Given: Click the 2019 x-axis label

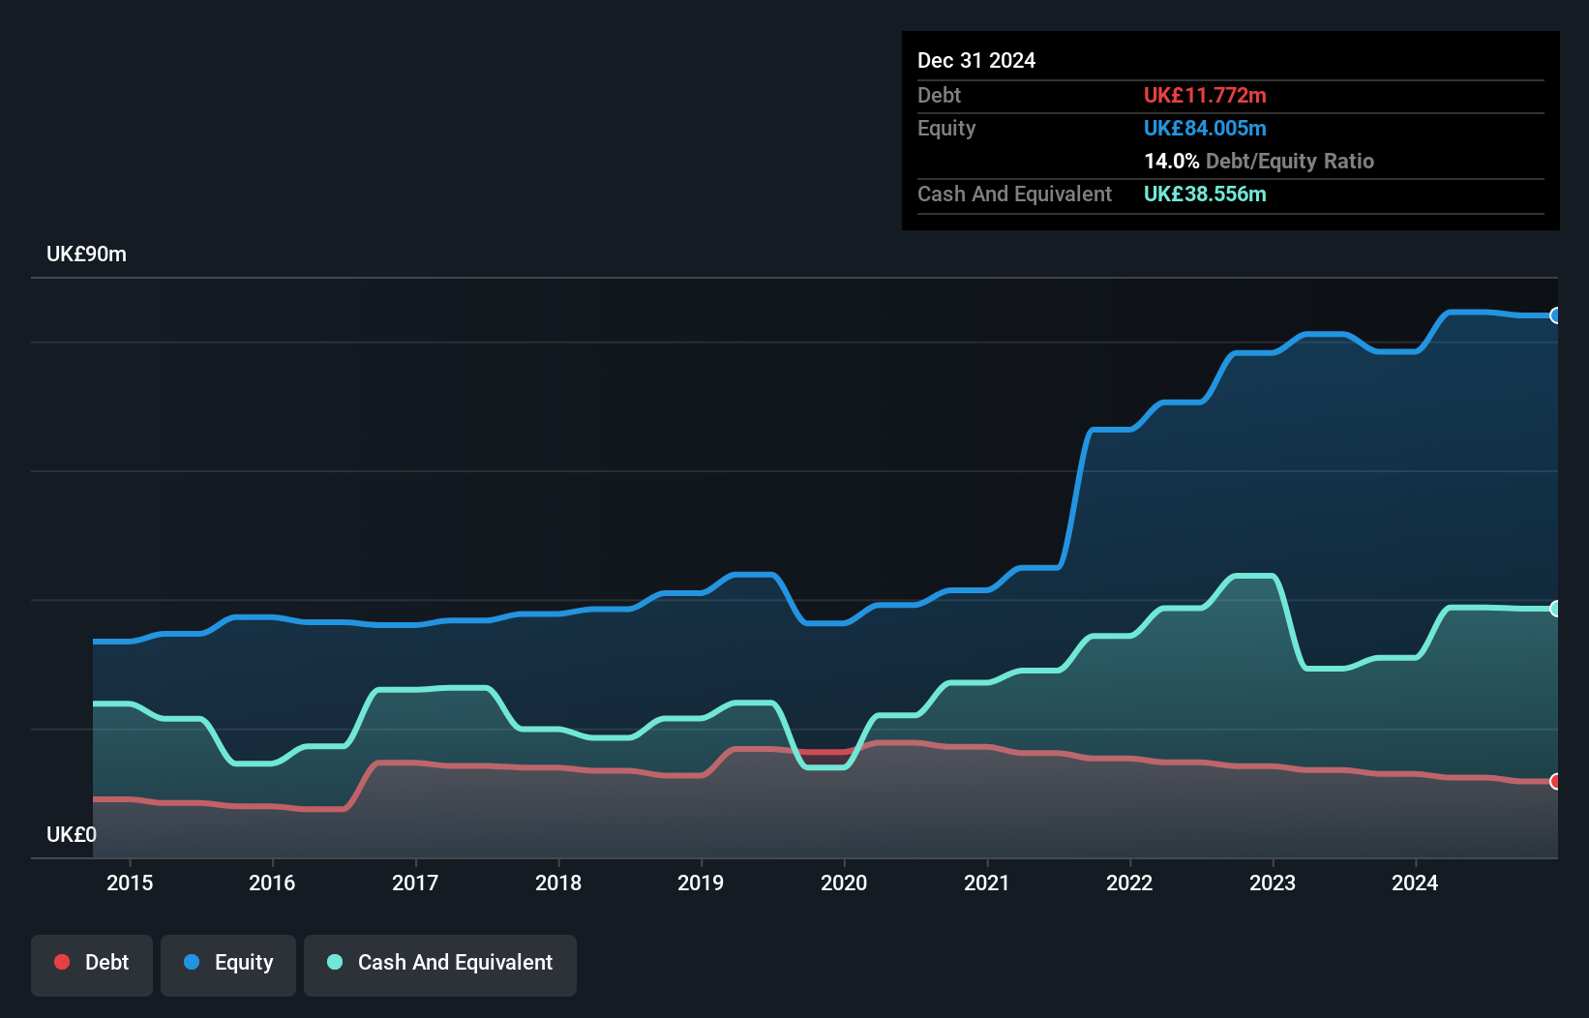Looking at the screenshot, I should (701, 883).
